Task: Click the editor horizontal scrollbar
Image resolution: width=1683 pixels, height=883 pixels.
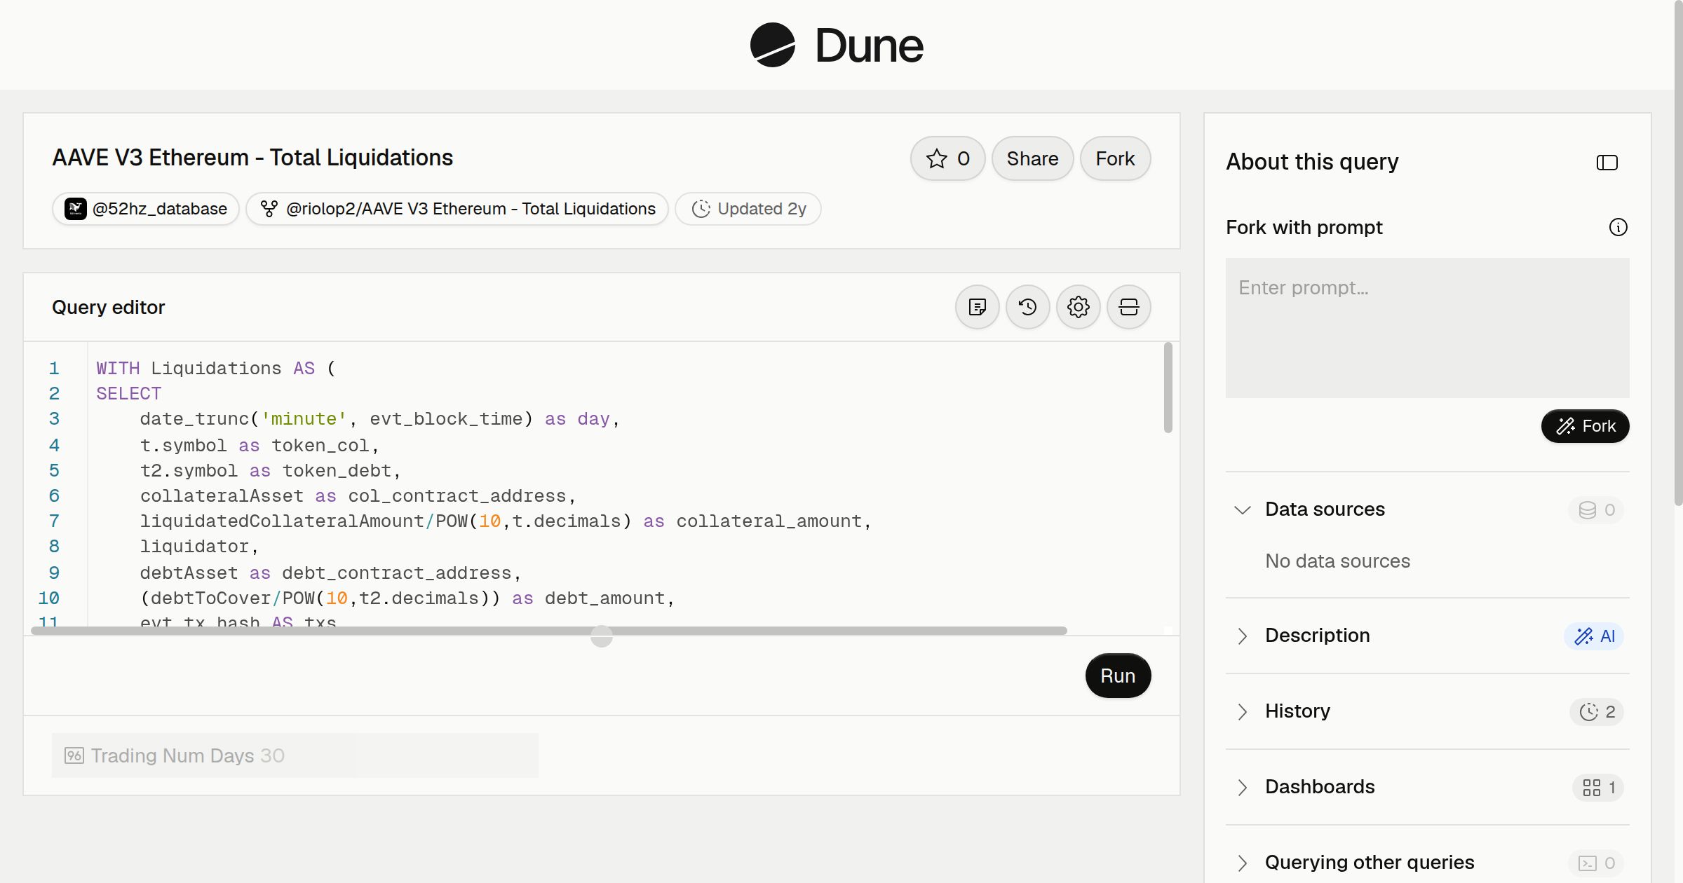Action: 549,631
